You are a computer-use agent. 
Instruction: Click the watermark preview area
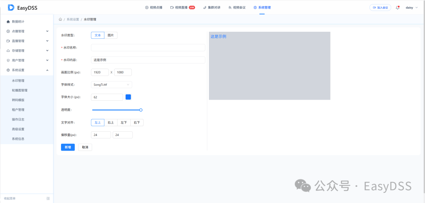pyautogui.click(x=270, y=66)
